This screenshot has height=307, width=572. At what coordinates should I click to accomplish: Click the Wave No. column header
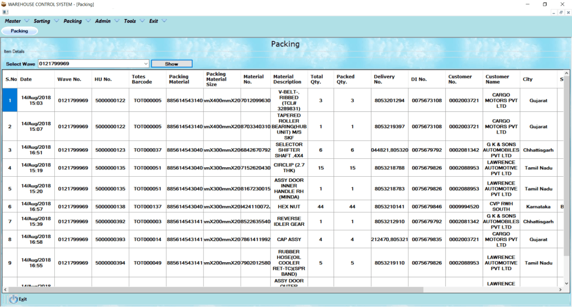coord(73,79)
